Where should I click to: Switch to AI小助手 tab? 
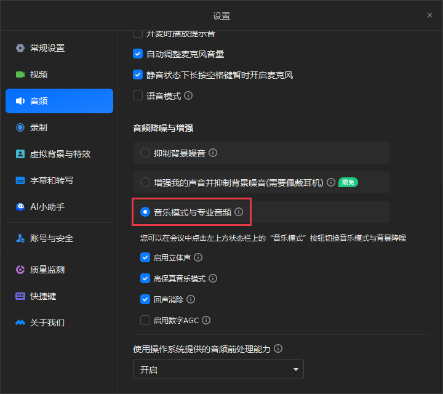pyautogui.click(x=59, y=207)
